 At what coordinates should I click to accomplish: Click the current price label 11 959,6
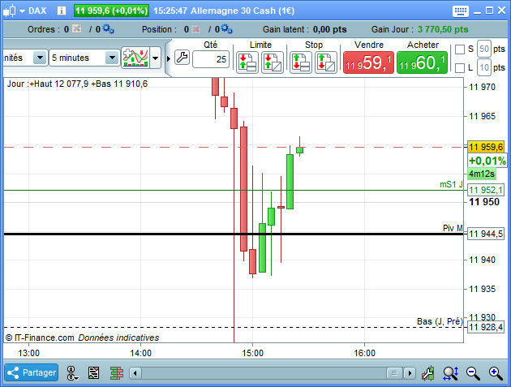(x=486, y=147)
